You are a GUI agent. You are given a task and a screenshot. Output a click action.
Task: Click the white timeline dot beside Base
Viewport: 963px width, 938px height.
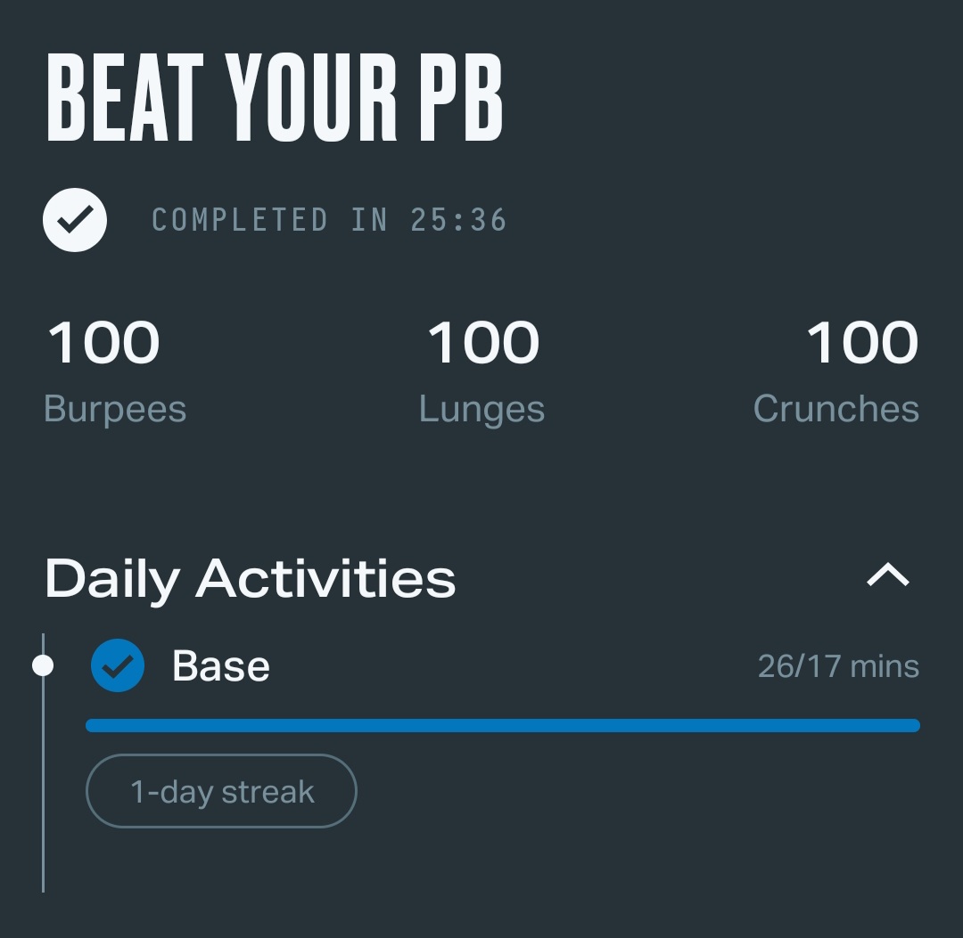pos(42,665)
